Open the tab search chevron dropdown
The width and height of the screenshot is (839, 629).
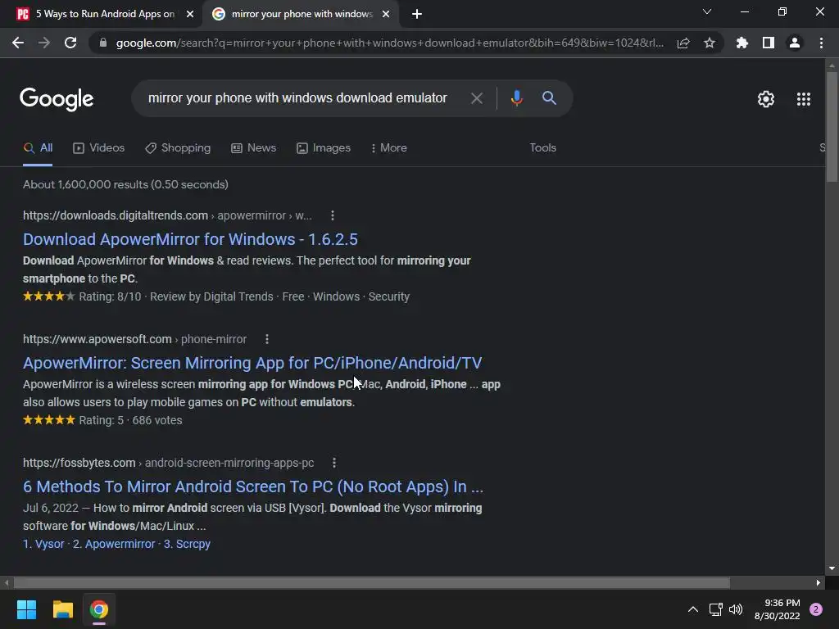tap(707, 11)
